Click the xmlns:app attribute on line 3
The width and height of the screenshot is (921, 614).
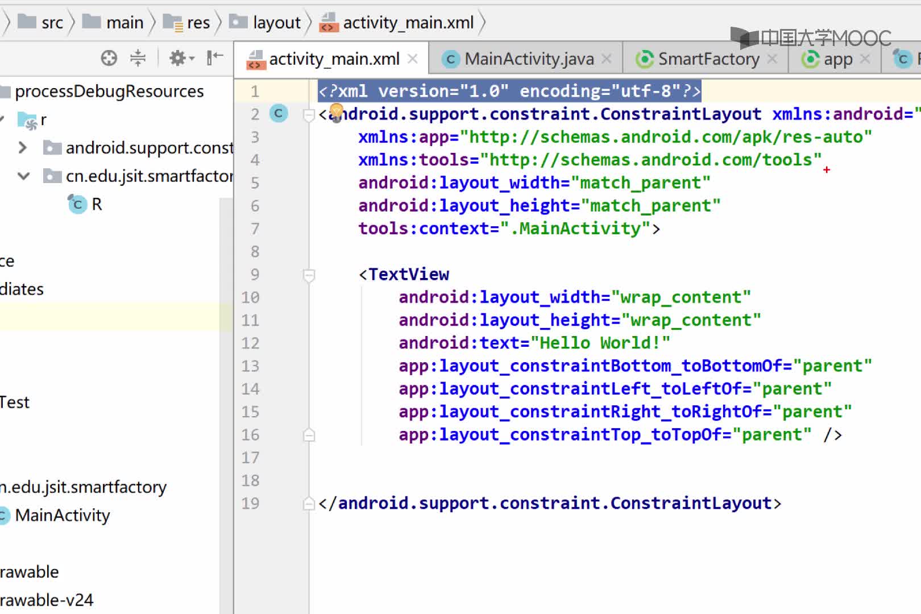point(408,137)
